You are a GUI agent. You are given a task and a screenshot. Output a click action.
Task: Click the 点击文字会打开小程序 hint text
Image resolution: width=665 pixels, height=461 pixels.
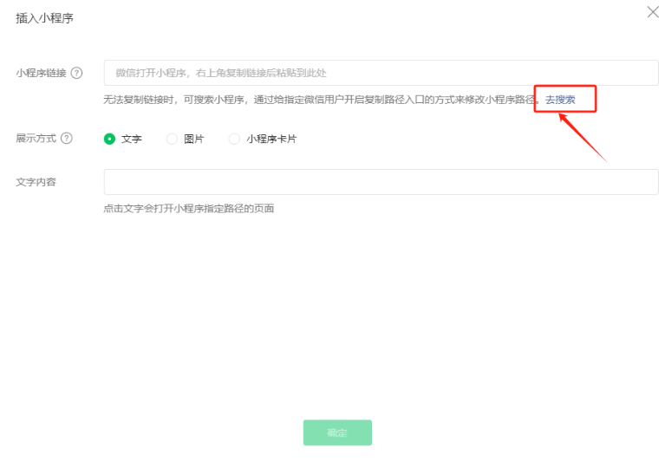click(188, 208)
